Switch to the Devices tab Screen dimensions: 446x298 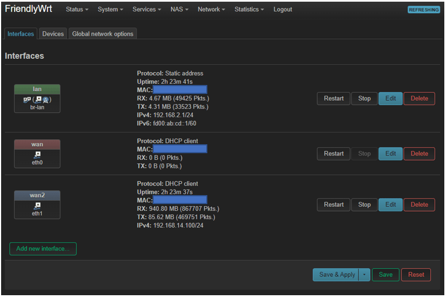53,34
